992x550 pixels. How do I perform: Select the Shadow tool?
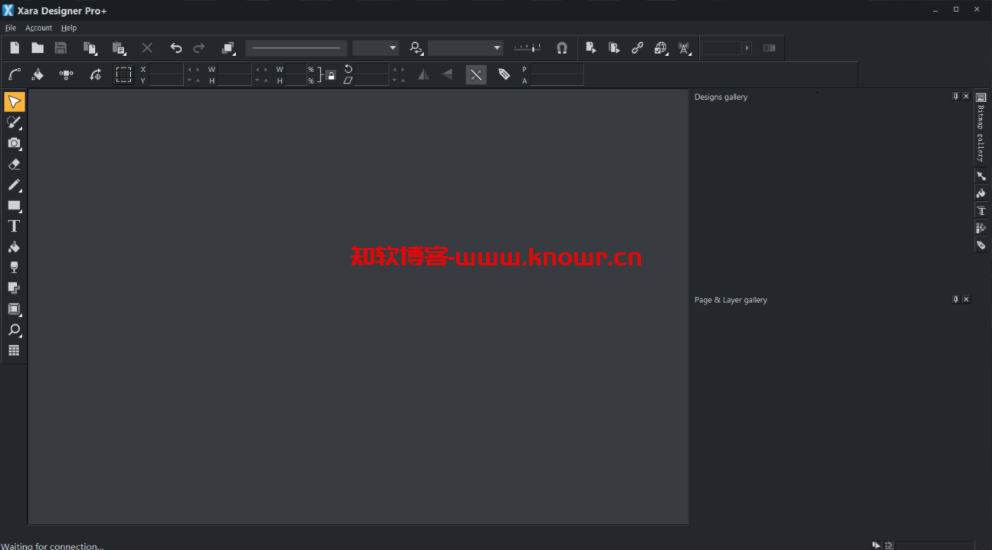(x=14, y=288)
